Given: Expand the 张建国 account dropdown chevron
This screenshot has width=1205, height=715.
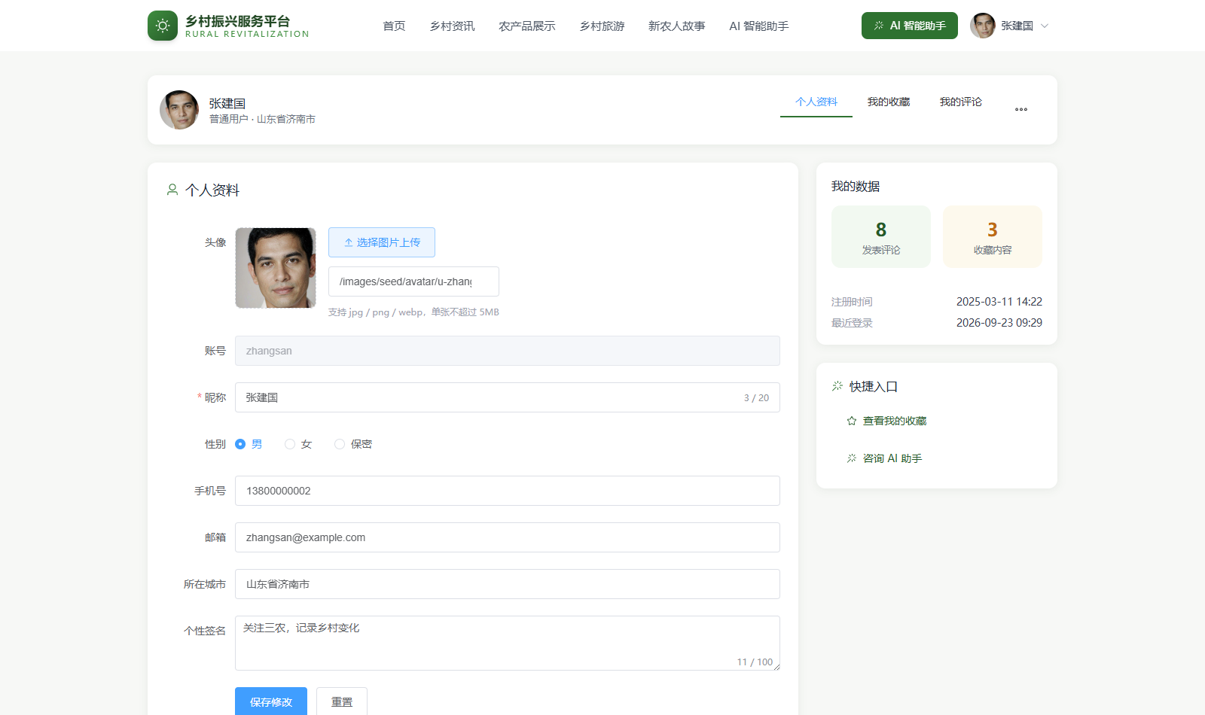Looking at the screenshot, I should click(x=1045, y=26).
